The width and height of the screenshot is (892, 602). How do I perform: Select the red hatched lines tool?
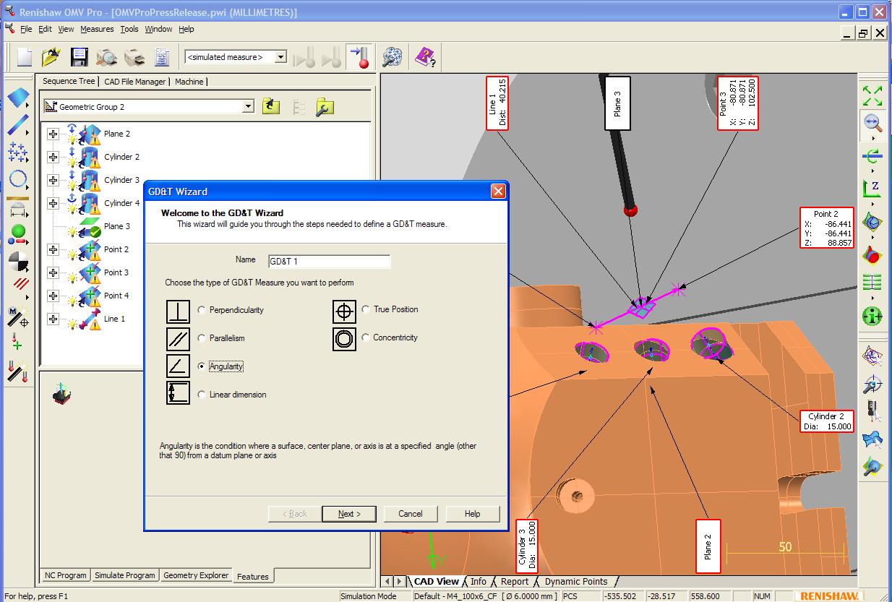click(x=22, y=284)
